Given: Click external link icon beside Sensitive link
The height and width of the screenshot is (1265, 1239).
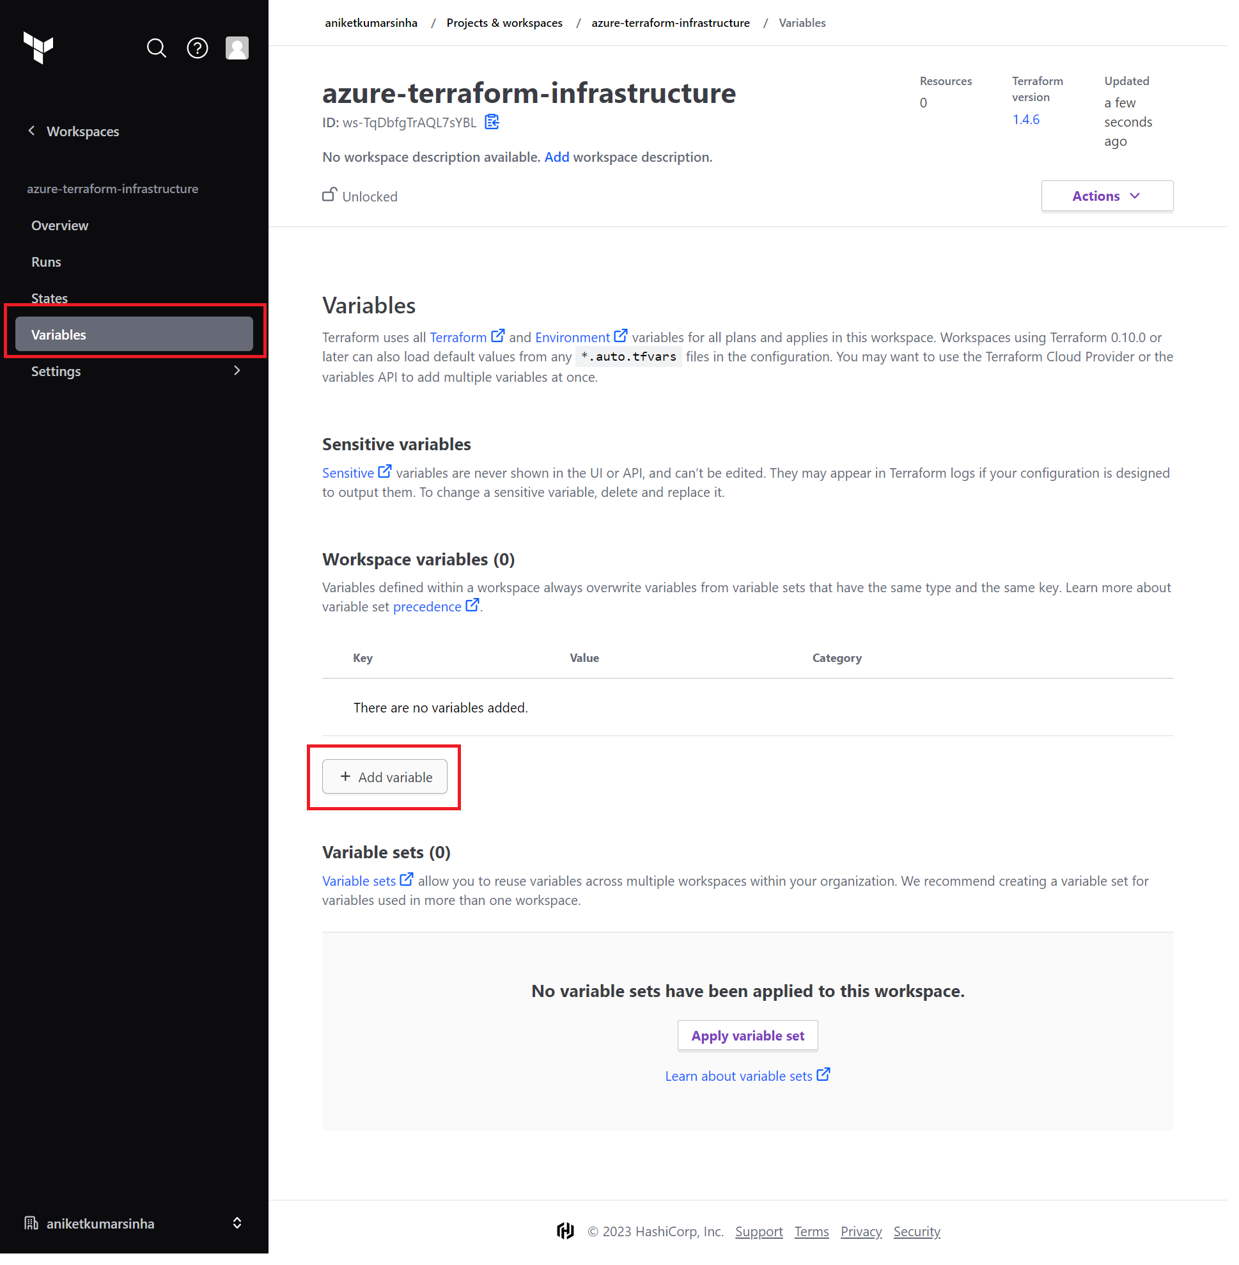Looking at the screenshot, I should click(x=386, y=472).
